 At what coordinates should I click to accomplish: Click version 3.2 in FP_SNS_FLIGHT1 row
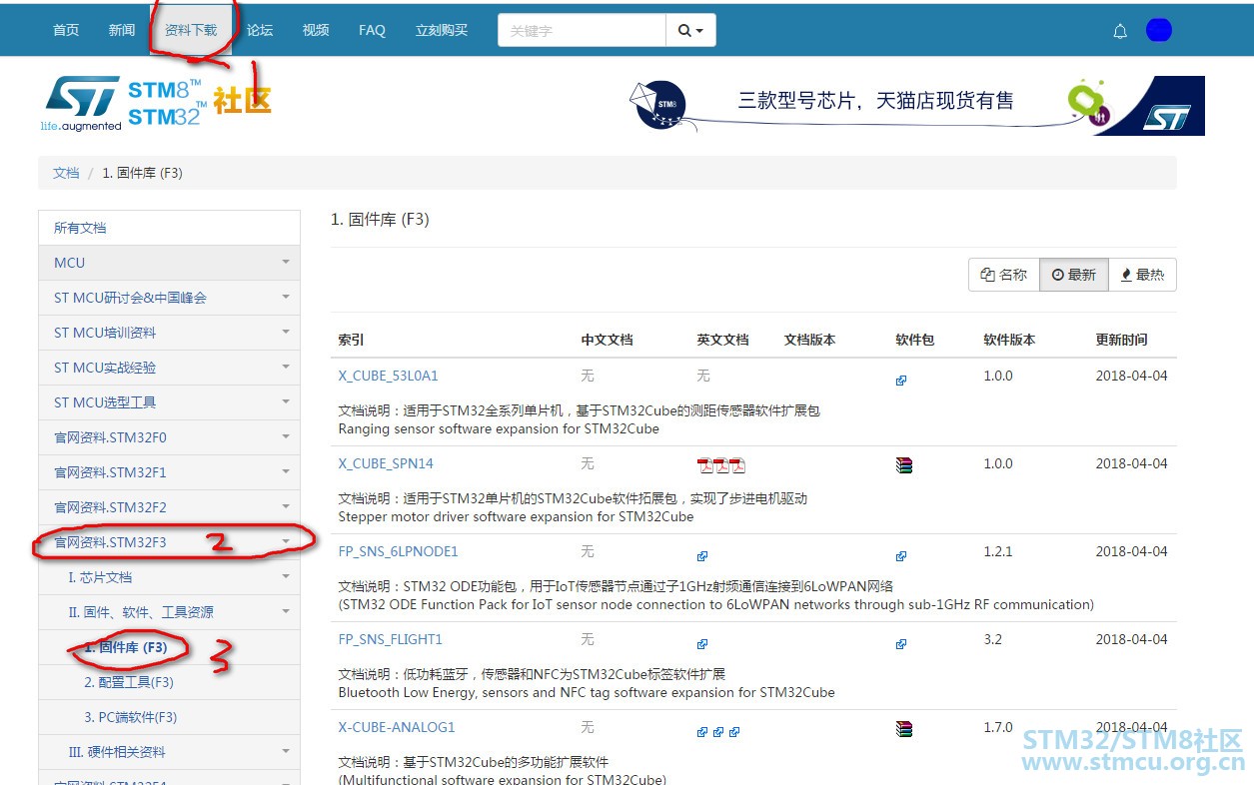click(x=992, y=640)
